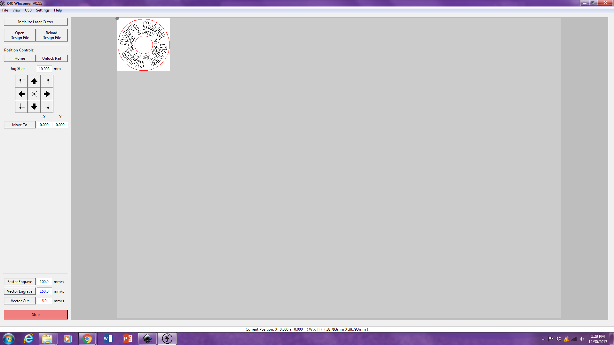
Task: Jog laser down with down arrow
Action: (x=34, y=106)
